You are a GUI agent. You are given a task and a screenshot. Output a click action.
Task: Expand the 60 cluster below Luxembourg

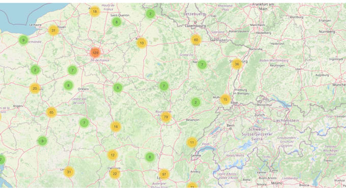196,40
